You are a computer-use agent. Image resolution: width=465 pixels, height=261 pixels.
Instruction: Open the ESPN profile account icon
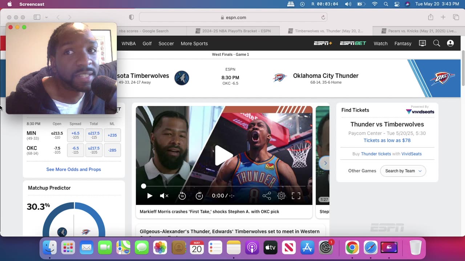click(450, 43)
